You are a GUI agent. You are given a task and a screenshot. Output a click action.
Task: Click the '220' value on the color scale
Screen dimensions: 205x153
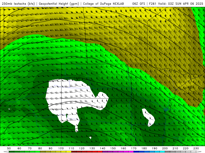186,148
